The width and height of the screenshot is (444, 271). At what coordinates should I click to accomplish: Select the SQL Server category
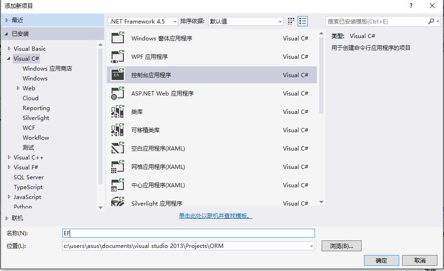(x=29, y=177)
